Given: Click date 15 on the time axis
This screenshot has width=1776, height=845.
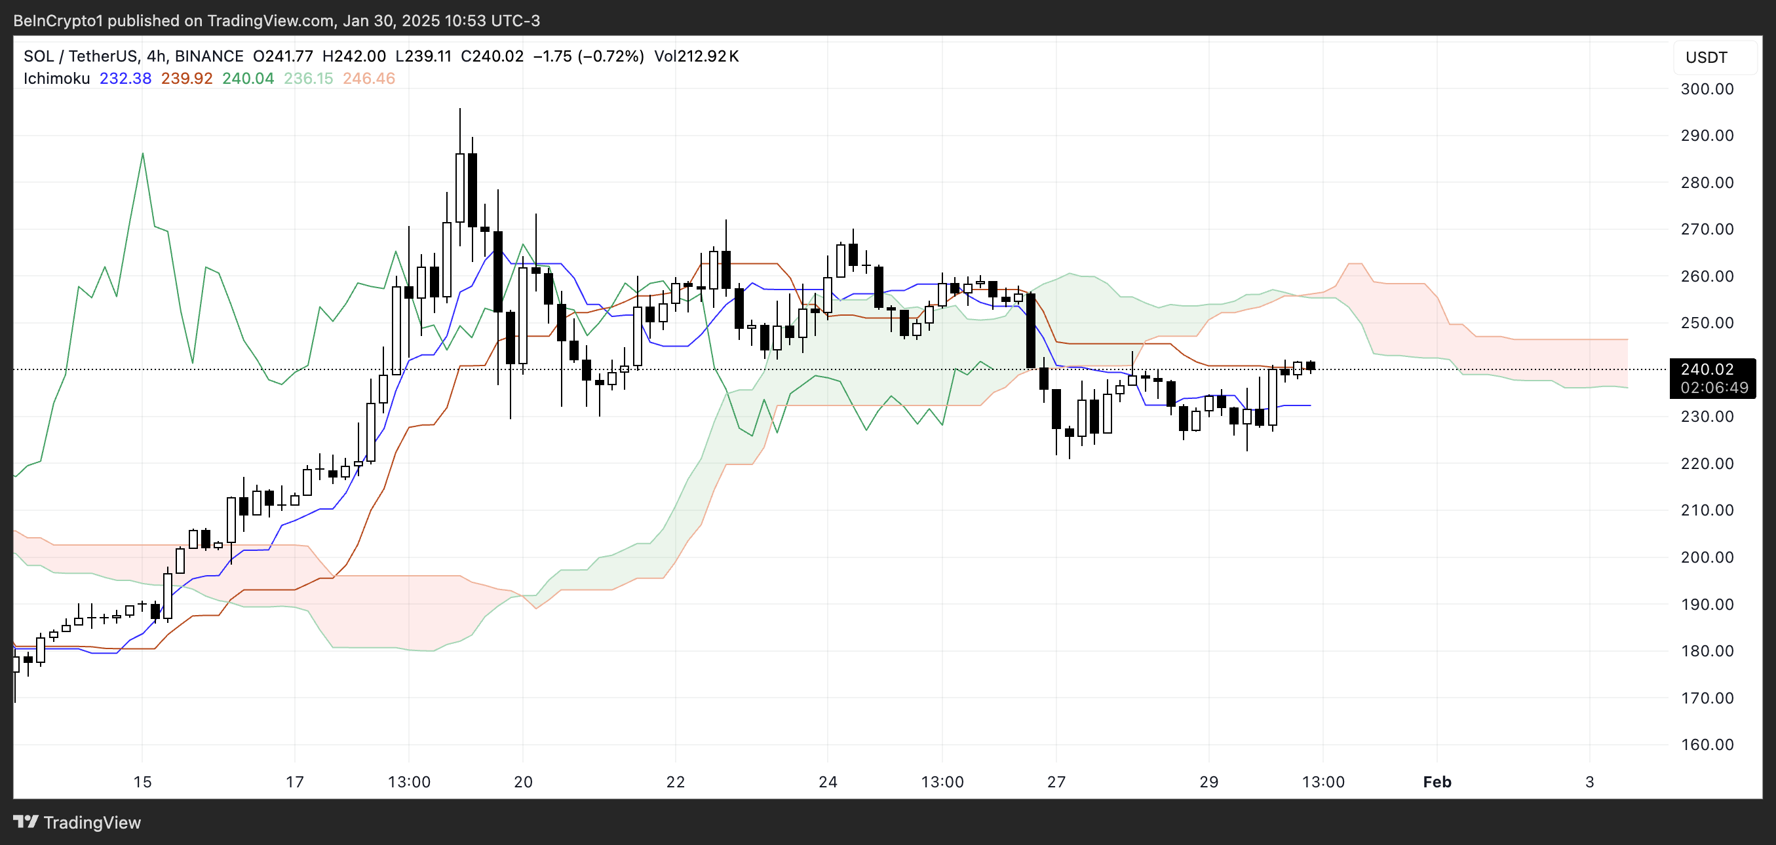Looking at the screenshot, I should click(142, 781).
